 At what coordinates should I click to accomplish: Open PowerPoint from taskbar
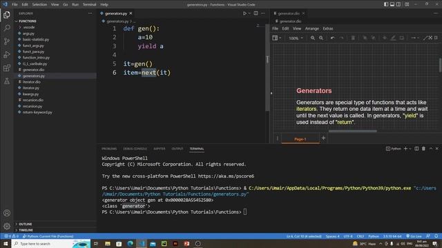click(186, 243)
